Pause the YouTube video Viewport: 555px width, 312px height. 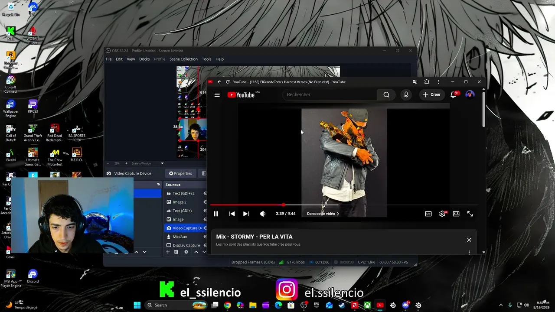(x=216, y=214)
